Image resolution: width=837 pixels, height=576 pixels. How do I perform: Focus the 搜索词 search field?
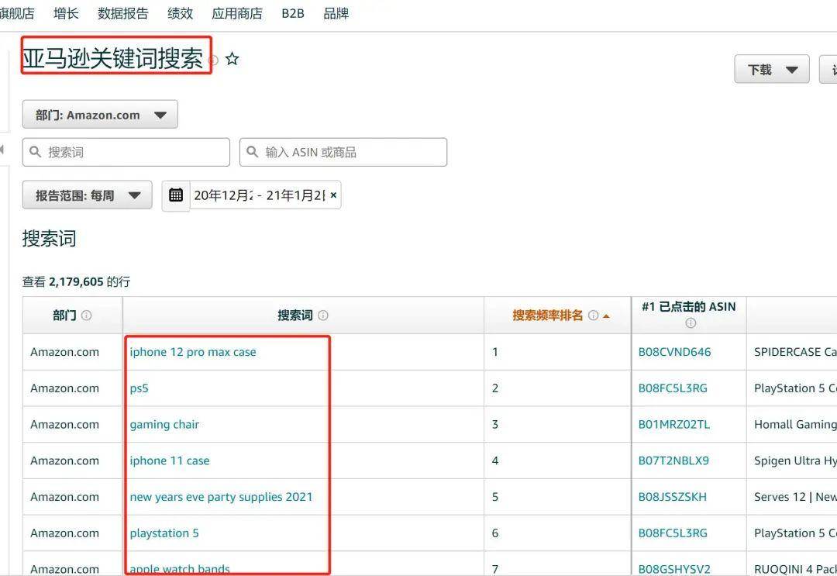click(126, 152)
